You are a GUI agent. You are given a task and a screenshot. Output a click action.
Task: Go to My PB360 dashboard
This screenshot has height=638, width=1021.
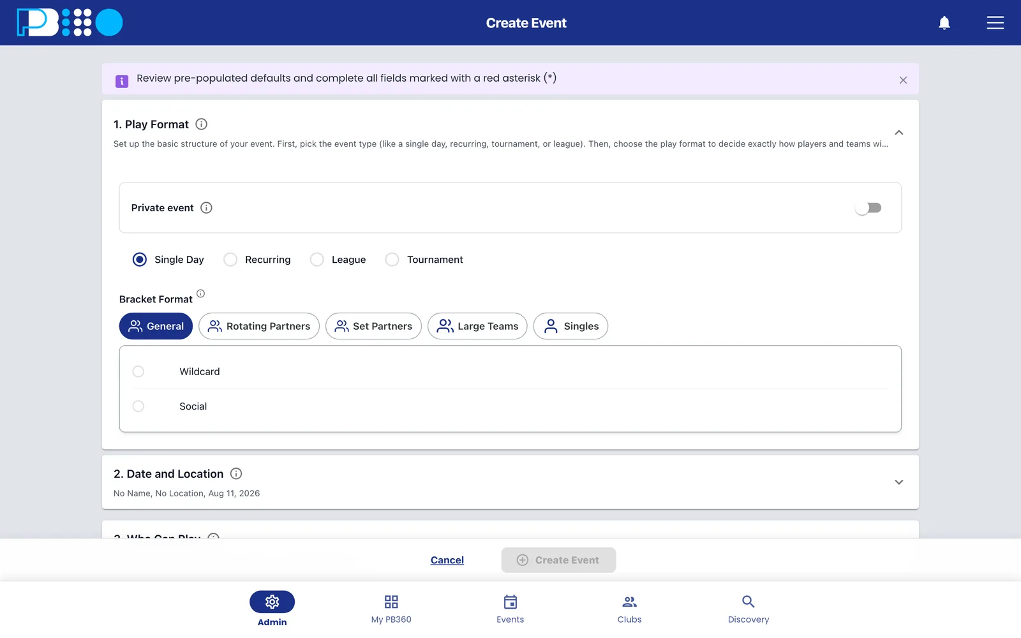(x=391, y=609)
